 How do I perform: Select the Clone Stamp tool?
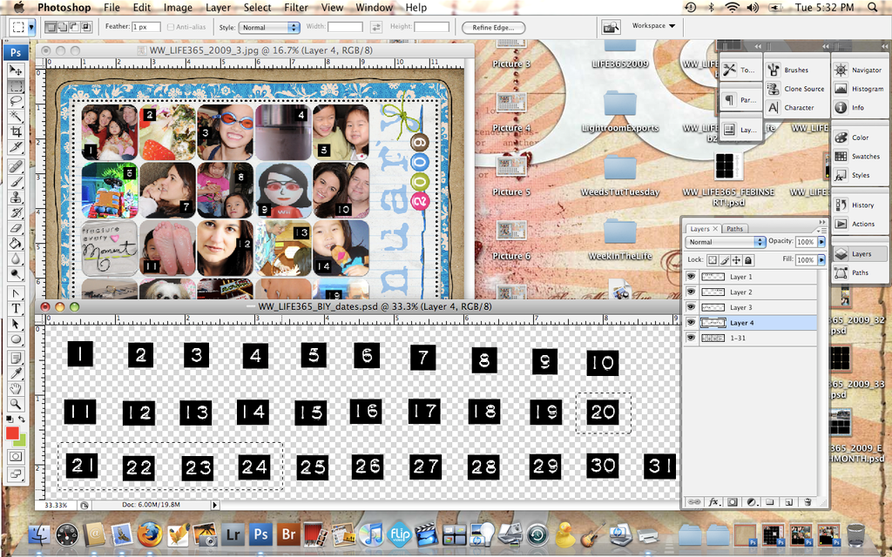coord(16,198)
